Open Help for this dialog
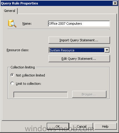Viewport: 119px width, 133px height. click(x=105, y=126)
